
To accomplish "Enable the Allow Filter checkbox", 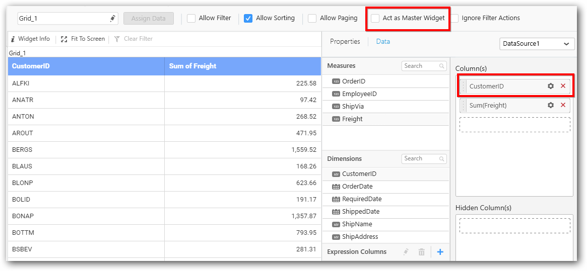I will (x=191, y=18).
